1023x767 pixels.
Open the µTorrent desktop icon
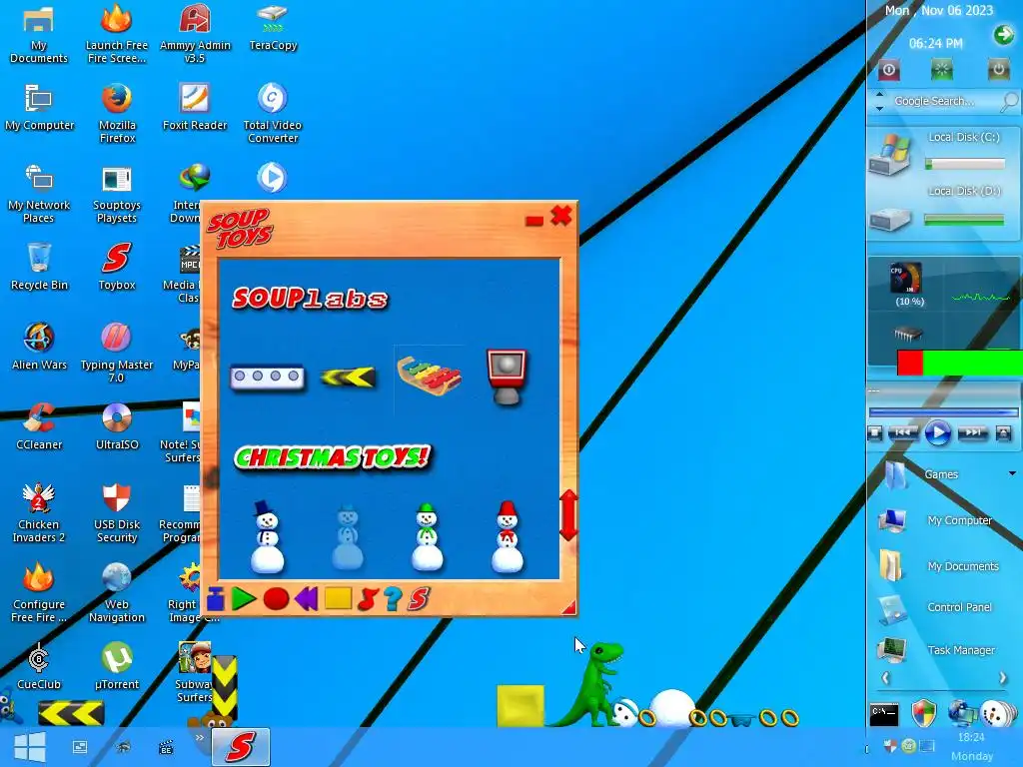click(117, 666)
